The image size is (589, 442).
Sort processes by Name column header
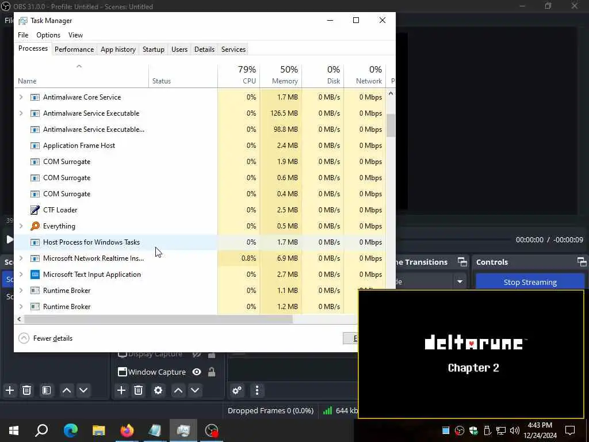click(81, 75)
